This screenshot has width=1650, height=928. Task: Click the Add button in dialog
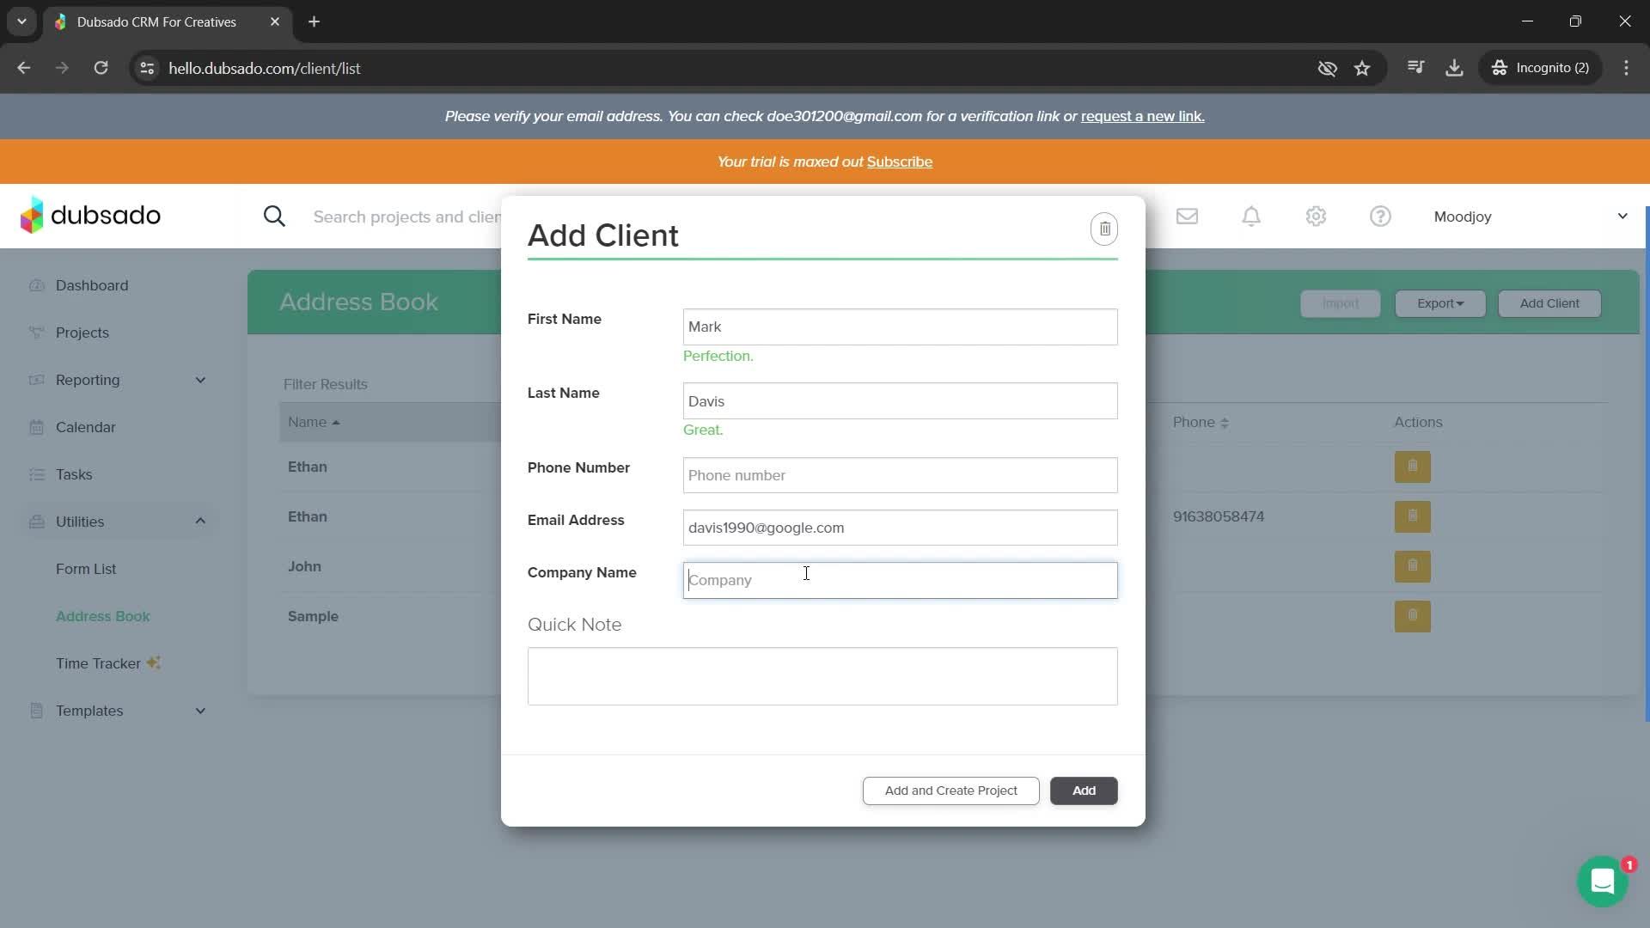1084,791
